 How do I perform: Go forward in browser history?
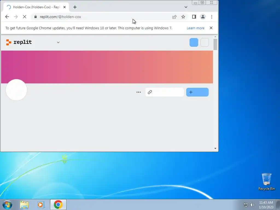tap(16, 17)
